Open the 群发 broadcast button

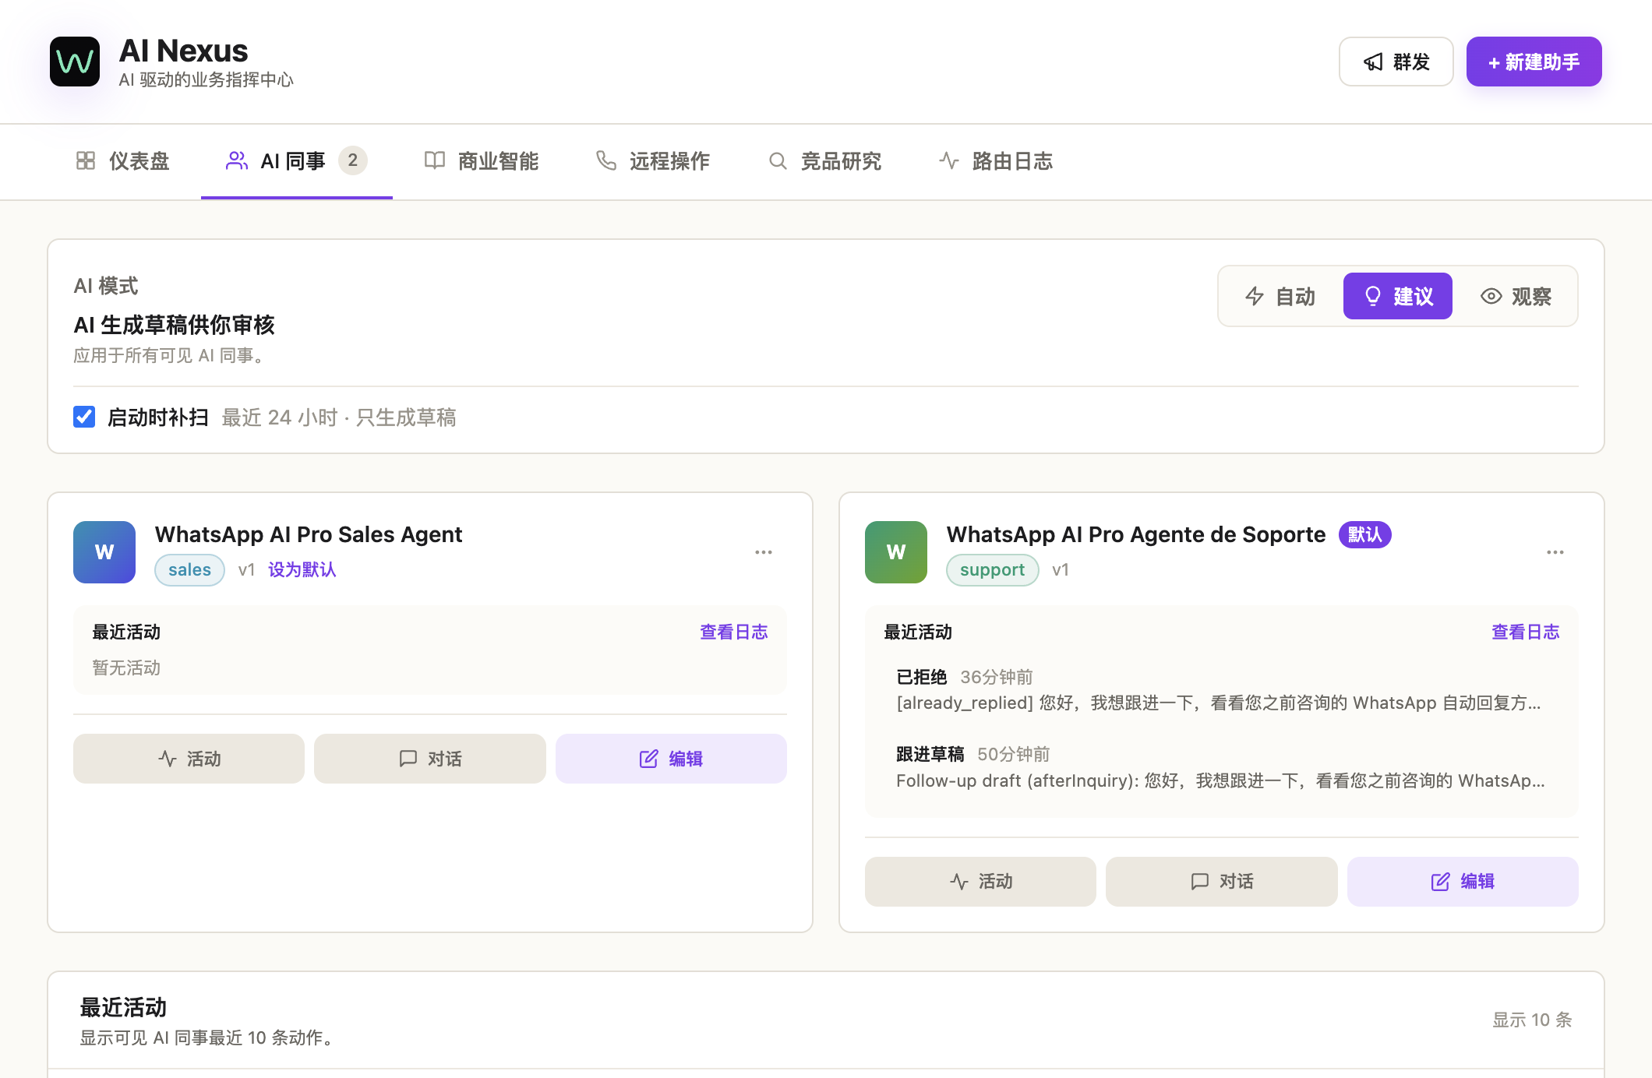(1396, 62)
